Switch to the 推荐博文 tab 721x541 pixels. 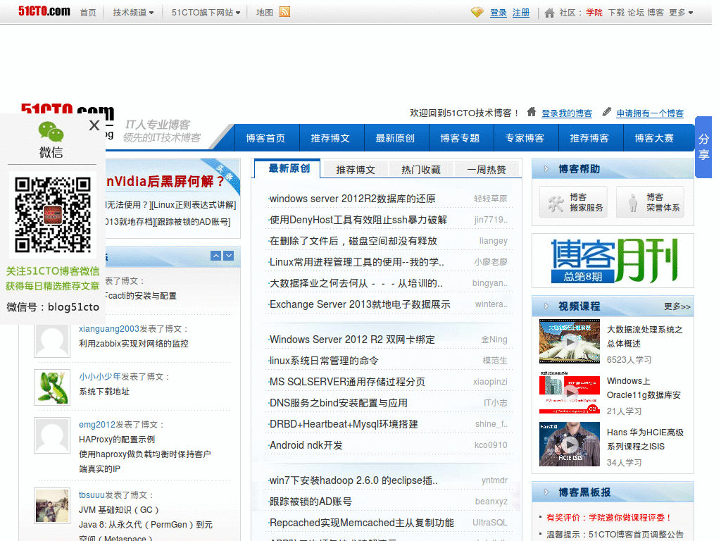(356, 170)
